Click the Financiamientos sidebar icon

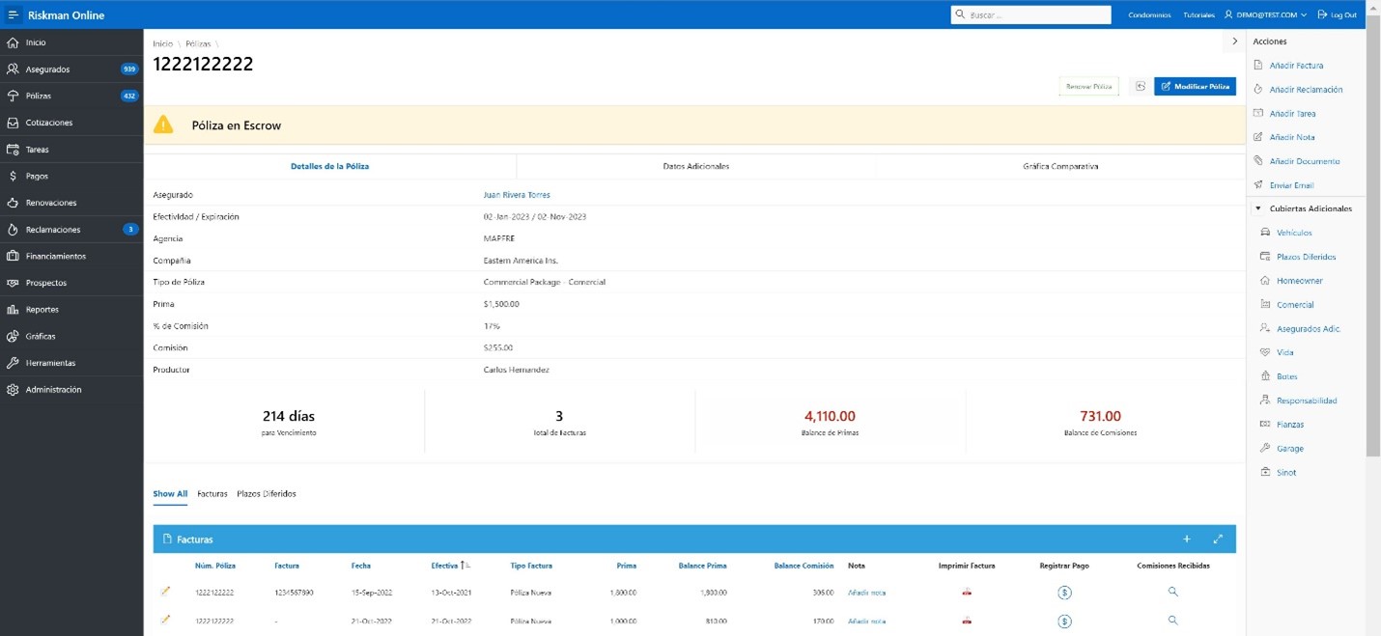(x=13, y=256)
